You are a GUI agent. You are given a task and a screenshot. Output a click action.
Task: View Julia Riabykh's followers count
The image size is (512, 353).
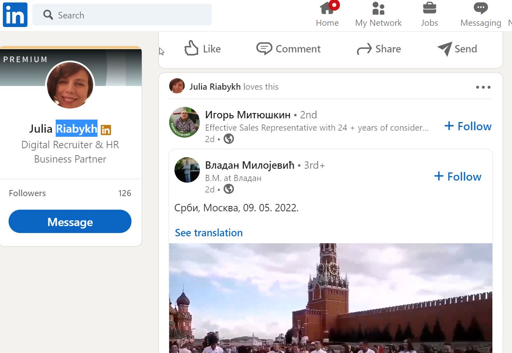(125, 193)
